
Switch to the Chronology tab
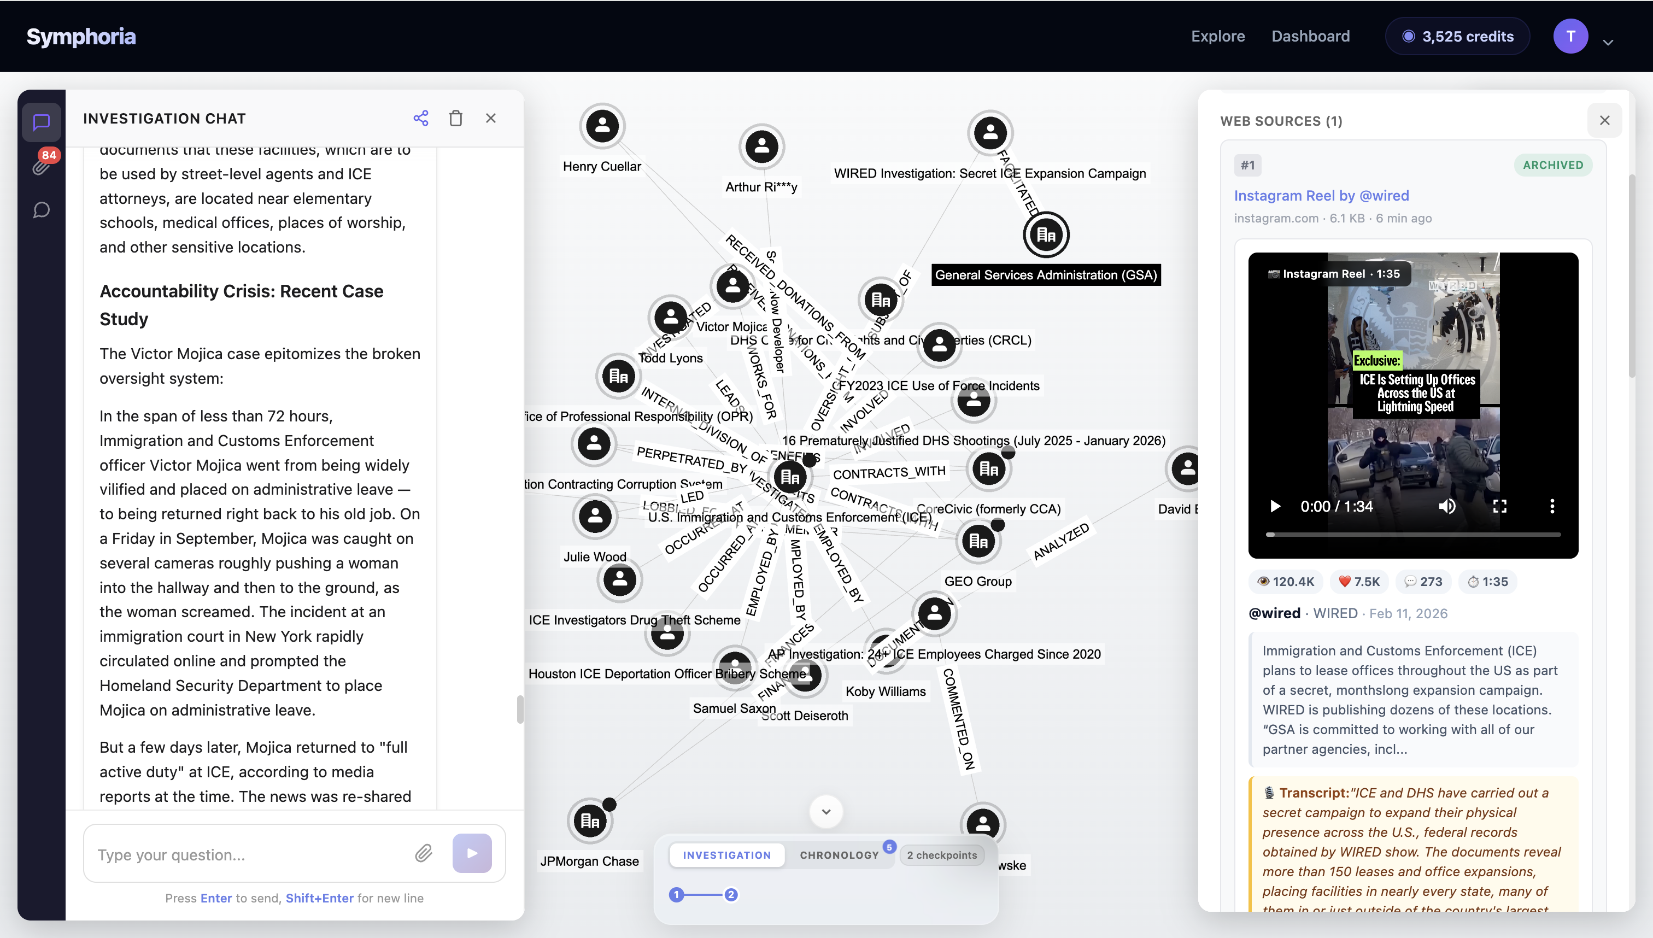pos(839,855)
